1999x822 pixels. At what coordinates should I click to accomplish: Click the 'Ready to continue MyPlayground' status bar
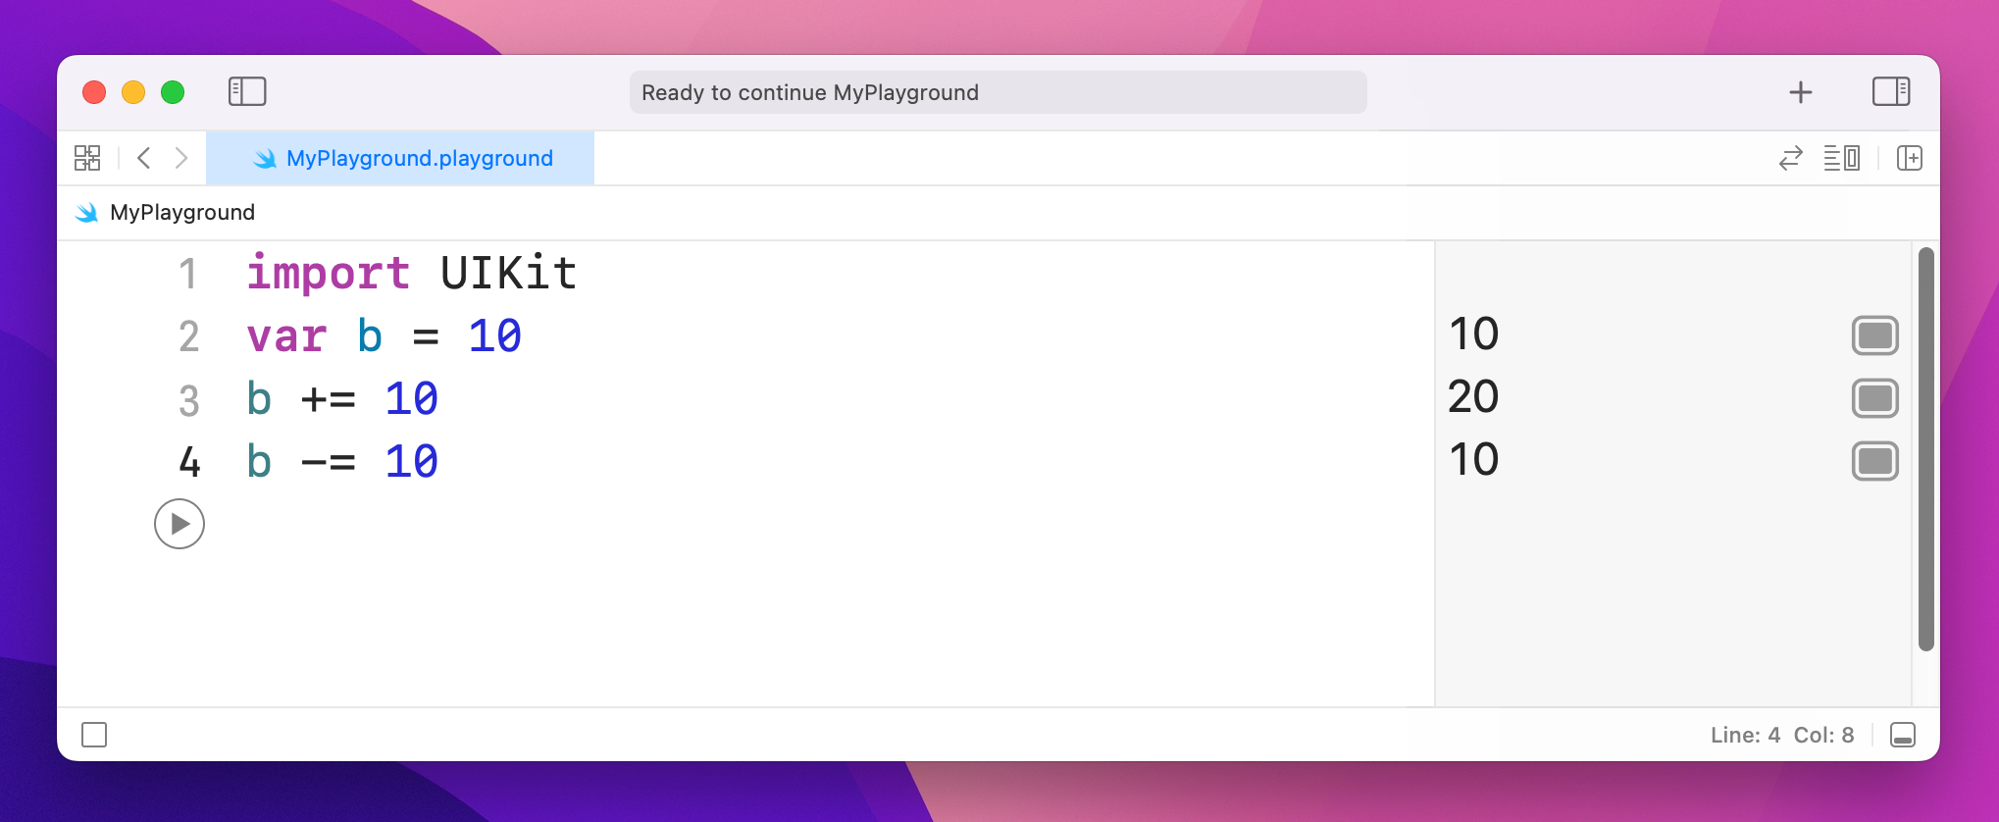click(x=998, y=92)
